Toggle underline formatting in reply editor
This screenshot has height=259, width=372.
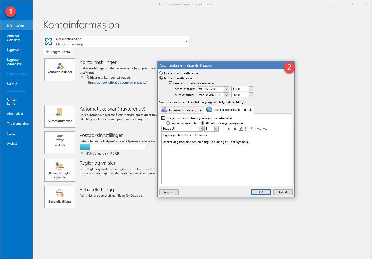[235, 129]
